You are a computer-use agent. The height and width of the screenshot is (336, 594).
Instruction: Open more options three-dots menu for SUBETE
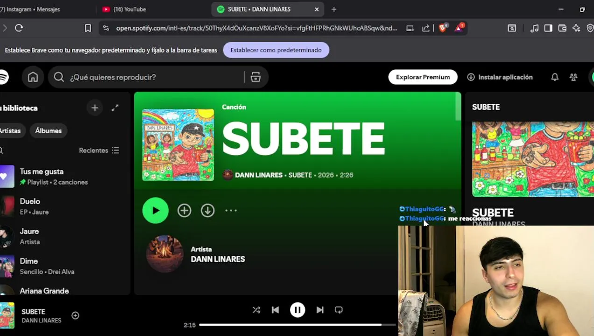(x=231, y=210)
